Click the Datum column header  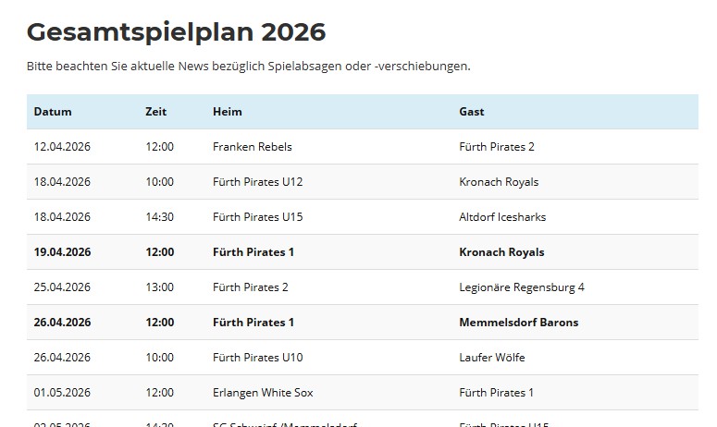(53, 112)
